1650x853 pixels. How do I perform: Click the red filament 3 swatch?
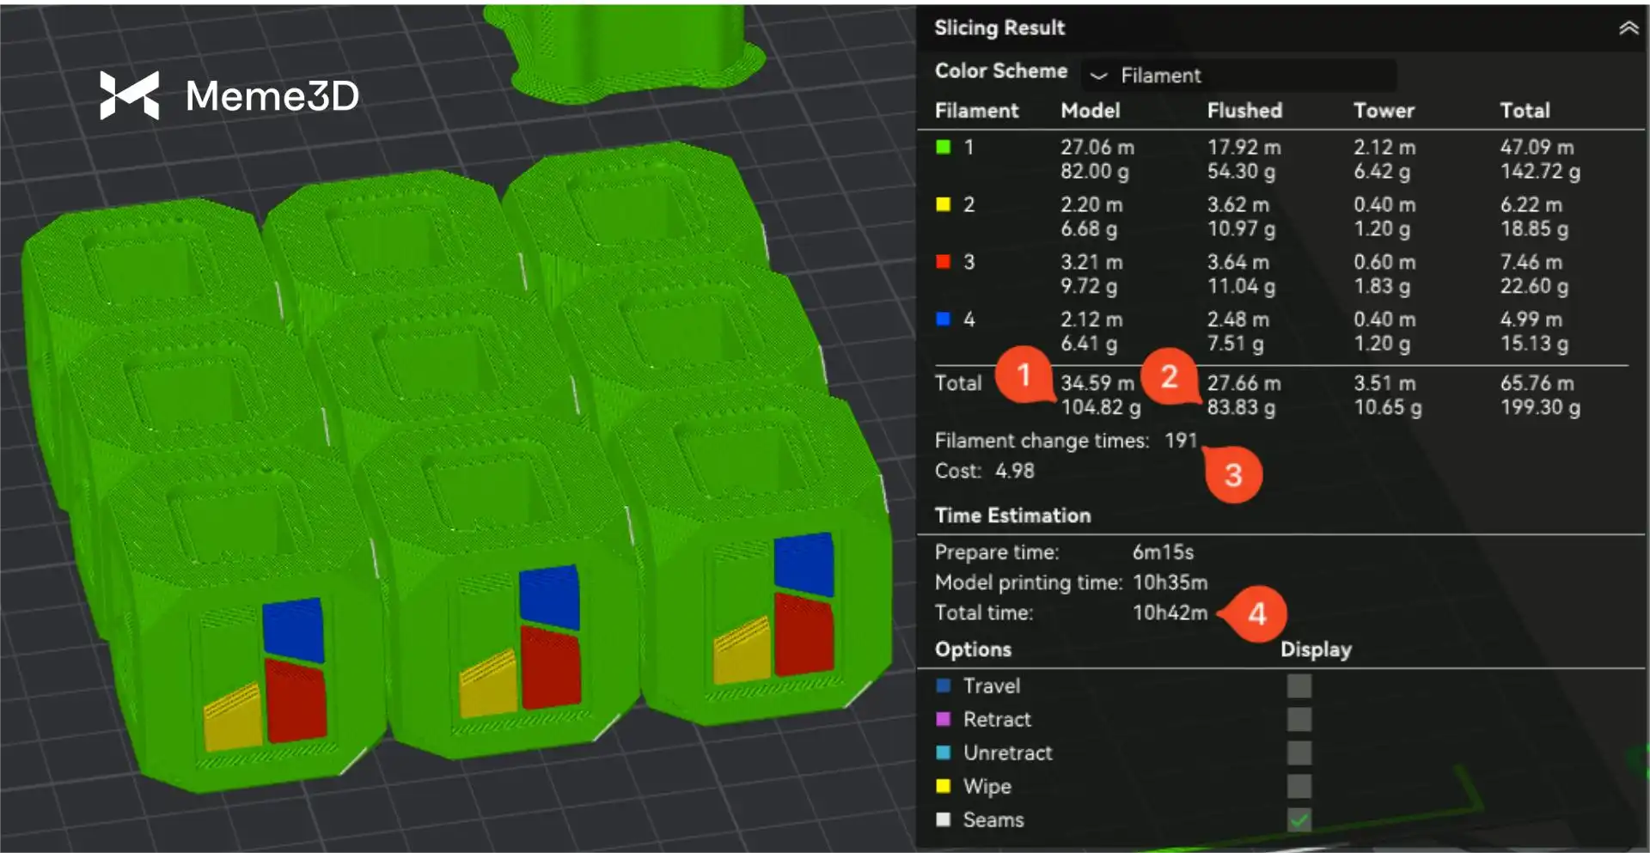(944, 262)
